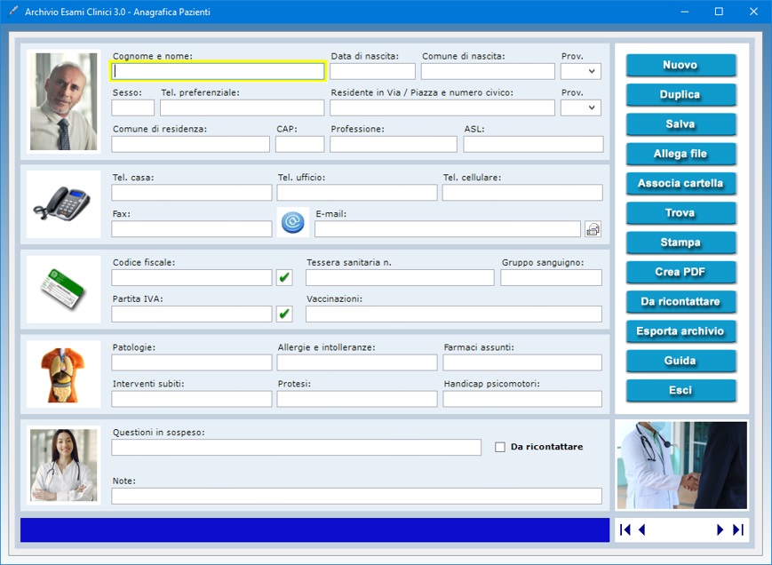Open the residence Prov. dropdown
This screenshot has width=772, height=565.
(592, 107)
